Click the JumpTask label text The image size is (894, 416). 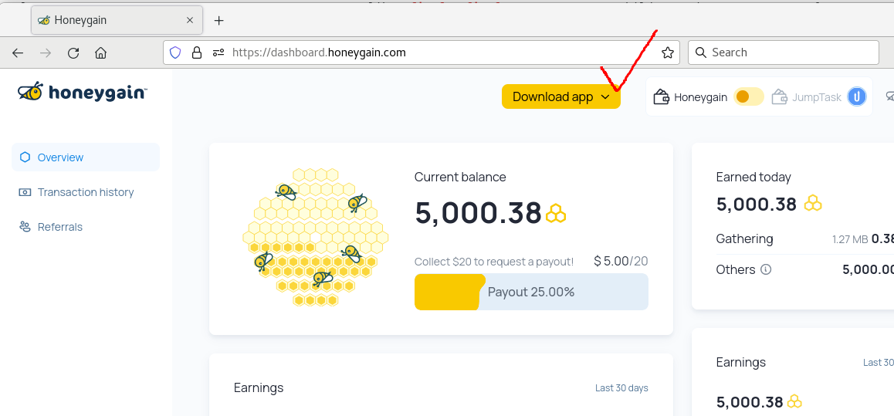pos(817,97)
